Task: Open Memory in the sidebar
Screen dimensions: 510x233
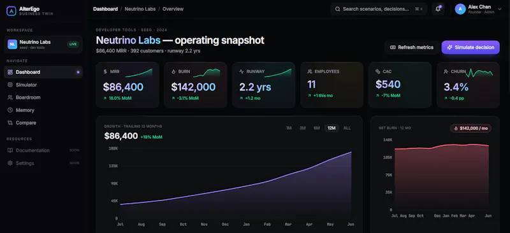Action: [x=43, y=110]
